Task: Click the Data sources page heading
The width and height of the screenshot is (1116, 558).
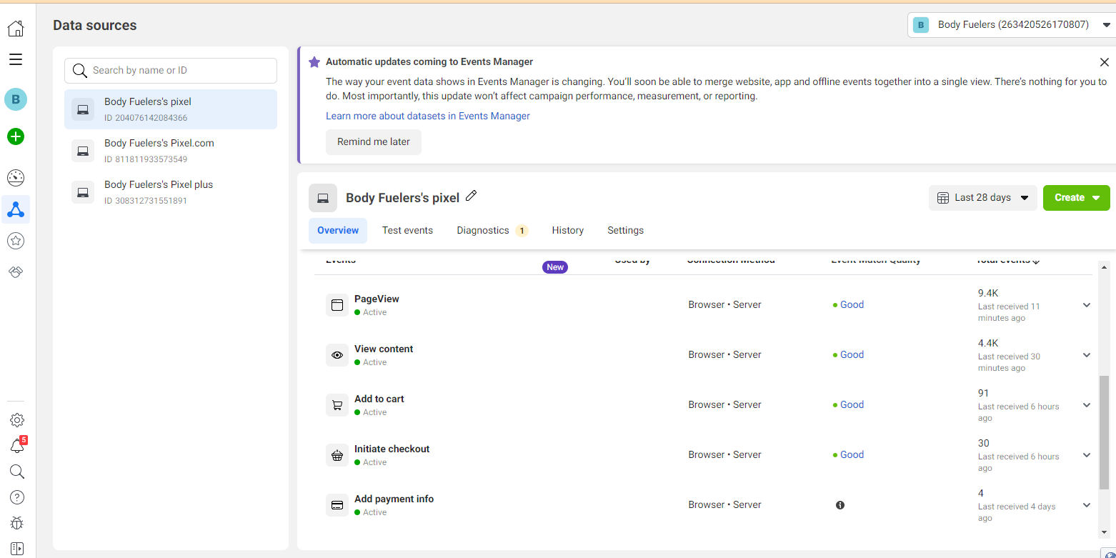Action: click(95, 26)
